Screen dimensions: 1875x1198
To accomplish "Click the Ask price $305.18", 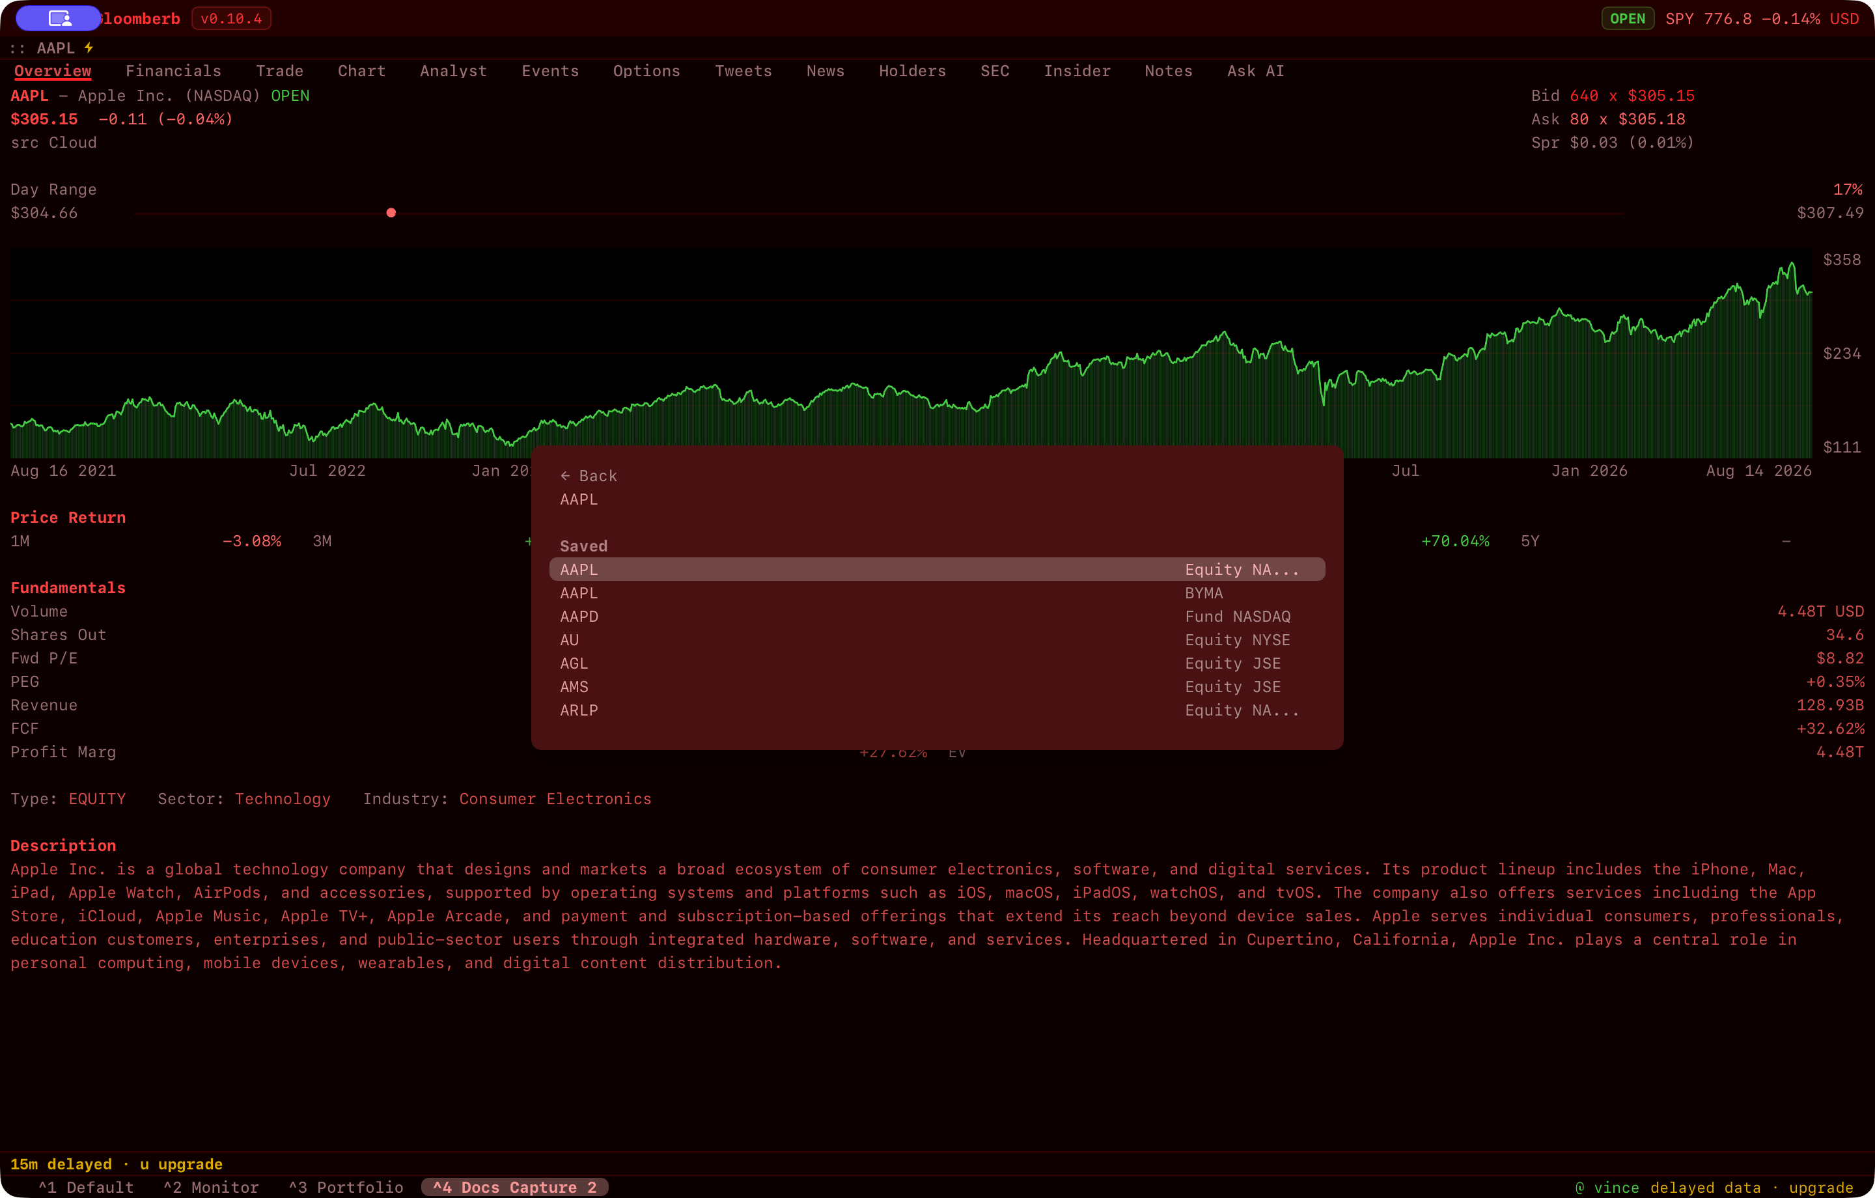I will 1652,119.
